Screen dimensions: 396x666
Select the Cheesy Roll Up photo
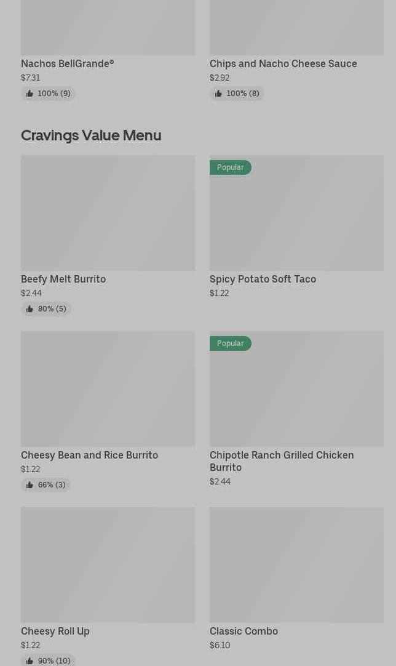pyautogui.click(x=108, y=564)
